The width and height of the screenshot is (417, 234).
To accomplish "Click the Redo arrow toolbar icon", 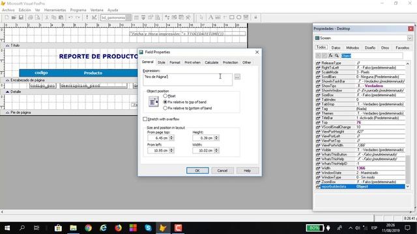I will click(x=78, y=18).
